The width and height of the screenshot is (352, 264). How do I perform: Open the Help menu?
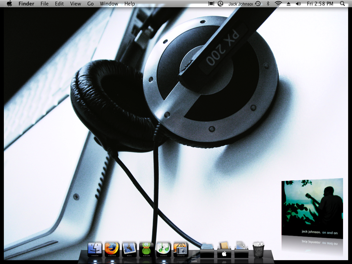click(130, 3)
